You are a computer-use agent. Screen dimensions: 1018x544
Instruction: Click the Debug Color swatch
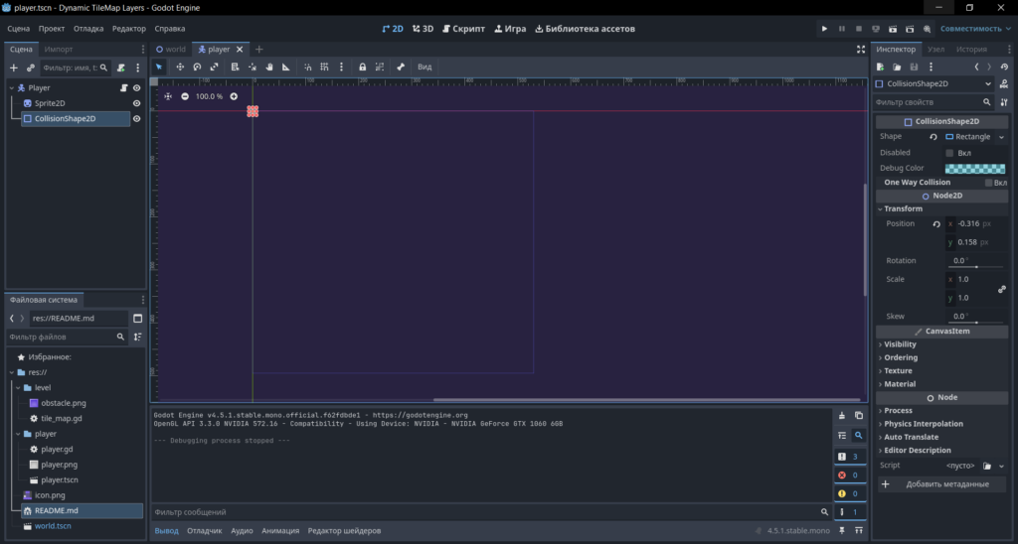tap(975, 169)
